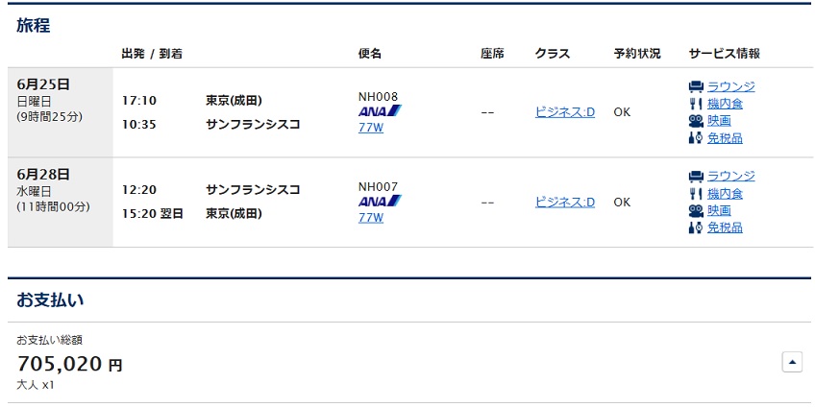Click in-flight meal cutlery icon for NH007
The width and height of the screenshot is (815, 407).
pyautogui.click(x=696, y=194)
